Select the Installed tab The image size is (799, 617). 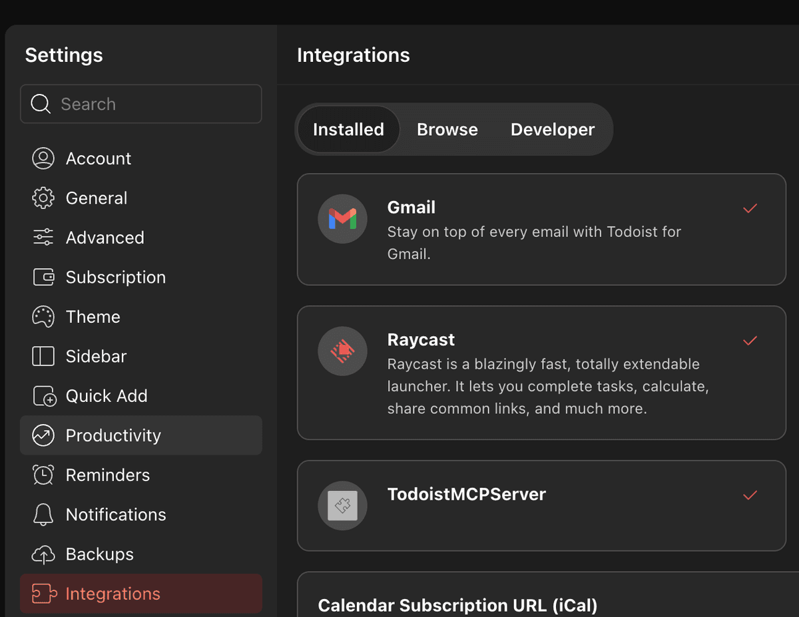tap(348, 129)
